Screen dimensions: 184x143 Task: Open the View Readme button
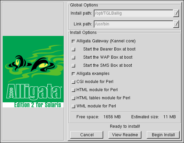125,135
